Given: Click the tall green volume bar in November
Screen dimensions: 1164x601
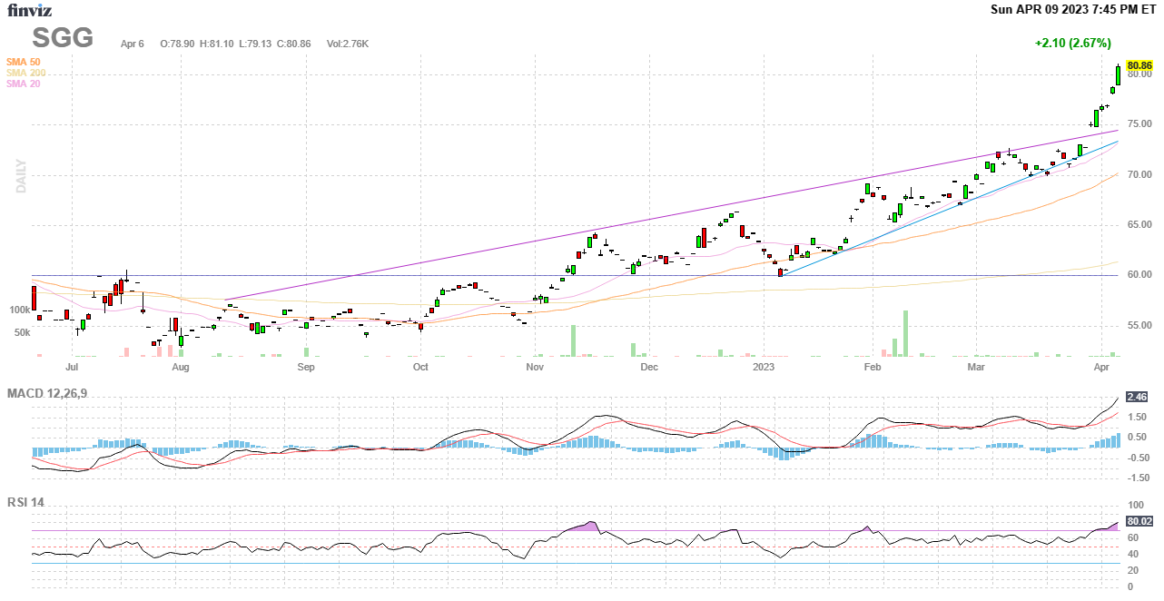Looking at the screenshot, I should pos(574,340).
